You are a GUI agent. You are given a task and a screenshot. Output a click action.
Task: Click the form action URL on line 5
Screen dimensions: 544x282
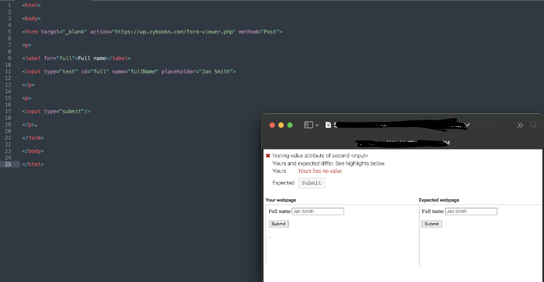[x=175, y=32]
